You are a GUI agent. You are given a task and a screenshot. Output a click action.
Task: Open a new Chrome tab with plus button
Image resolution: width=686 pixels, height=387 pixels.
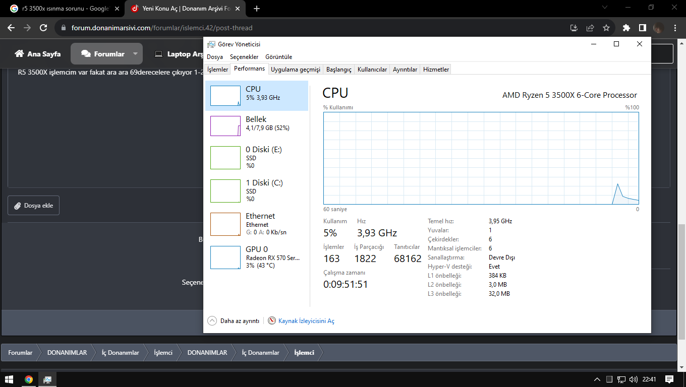(x=257, y=9)
